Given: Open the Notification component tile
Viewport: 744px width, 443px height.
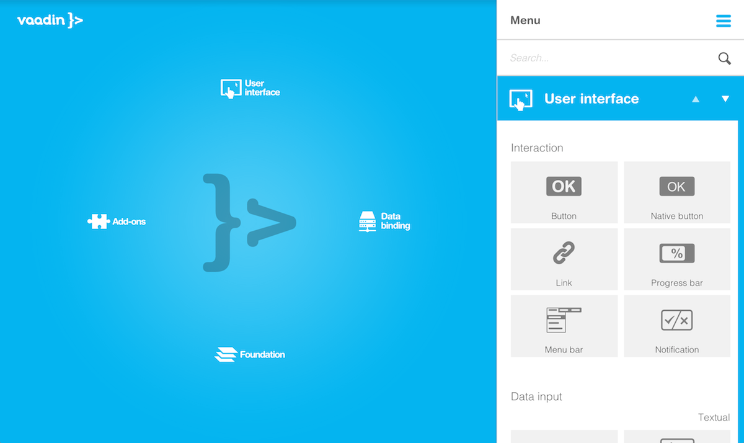Looking at the screenshot, I should pos(677,326).
